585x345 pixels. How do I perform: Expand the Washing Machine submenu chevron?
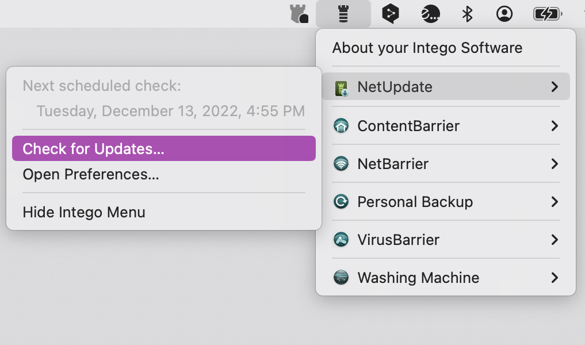555,278
